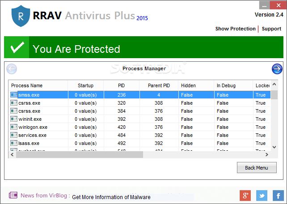287x204 pixels.
Task: Go to next panel with right arrow
Action: (x=277, y=69)
